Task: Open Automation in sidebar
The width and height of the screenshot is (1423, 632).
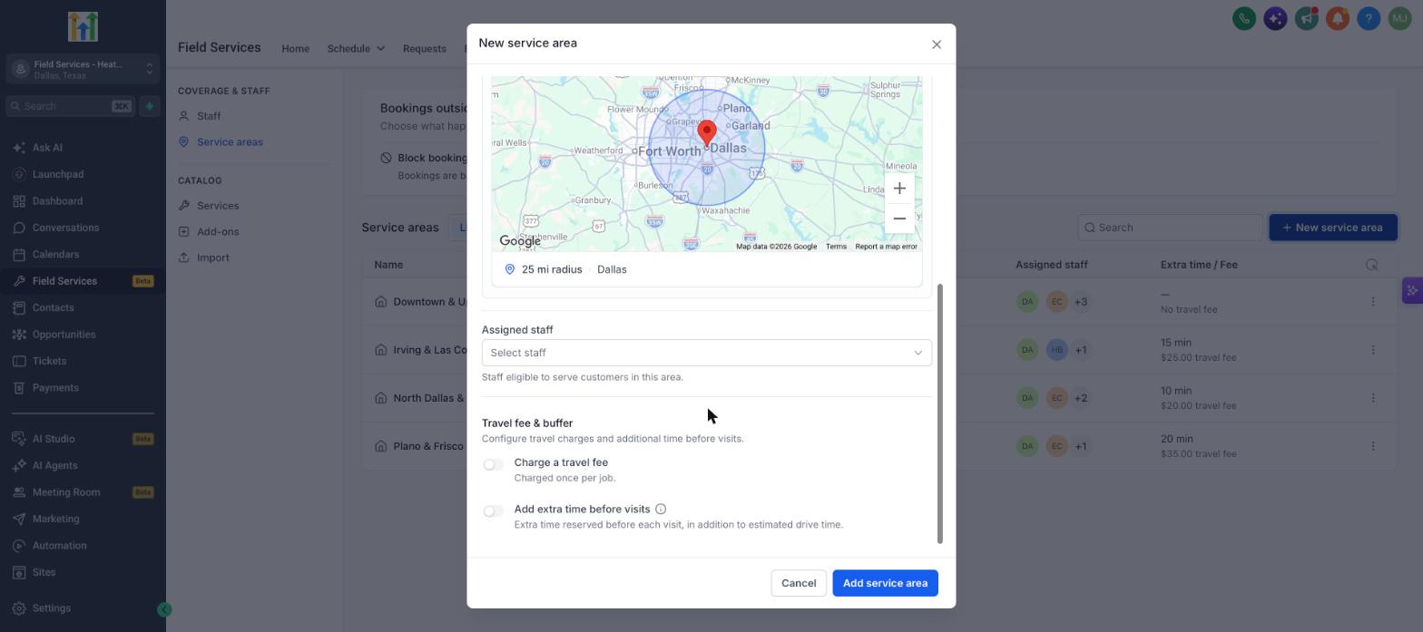Action: tap(59, 546)
